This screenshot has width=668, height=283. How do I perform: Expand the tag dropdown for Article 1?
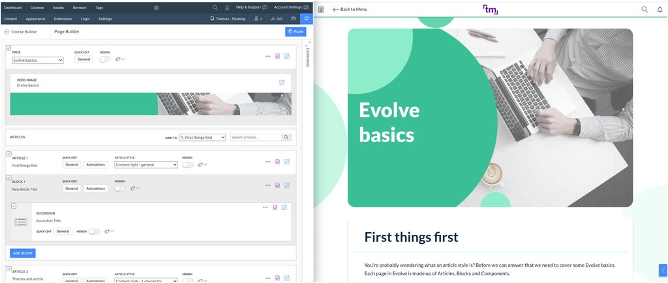[202, 165]
